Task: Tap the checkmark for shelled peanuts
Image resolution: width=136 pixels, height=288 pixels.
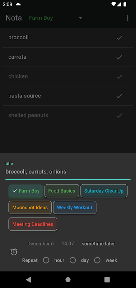Action: 119,115
